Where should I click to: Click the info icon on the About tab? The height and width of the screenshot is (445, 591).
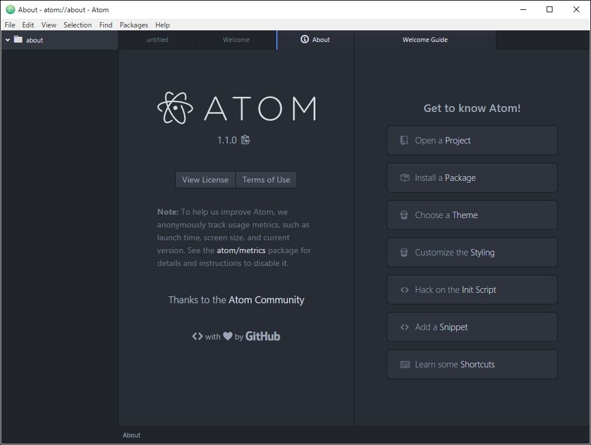pos(304,40)
